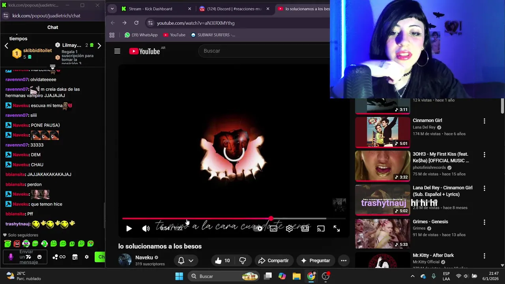Switch to the Discord tab

pyautogui.click(x=234, y=9)
